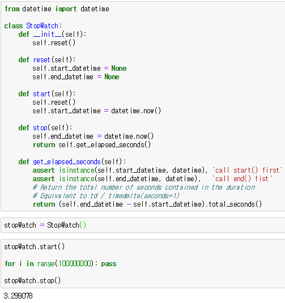Click 'def reset(self):' method header
Image resolution: width=285 pixels, height=303 pixels.
pyautogui.click(x=47, y=60)
